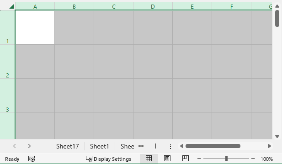This screenshot has height=164, width=282.
Task: Click the vertical scrollbar thumb
Action: [x=277, y=19]
